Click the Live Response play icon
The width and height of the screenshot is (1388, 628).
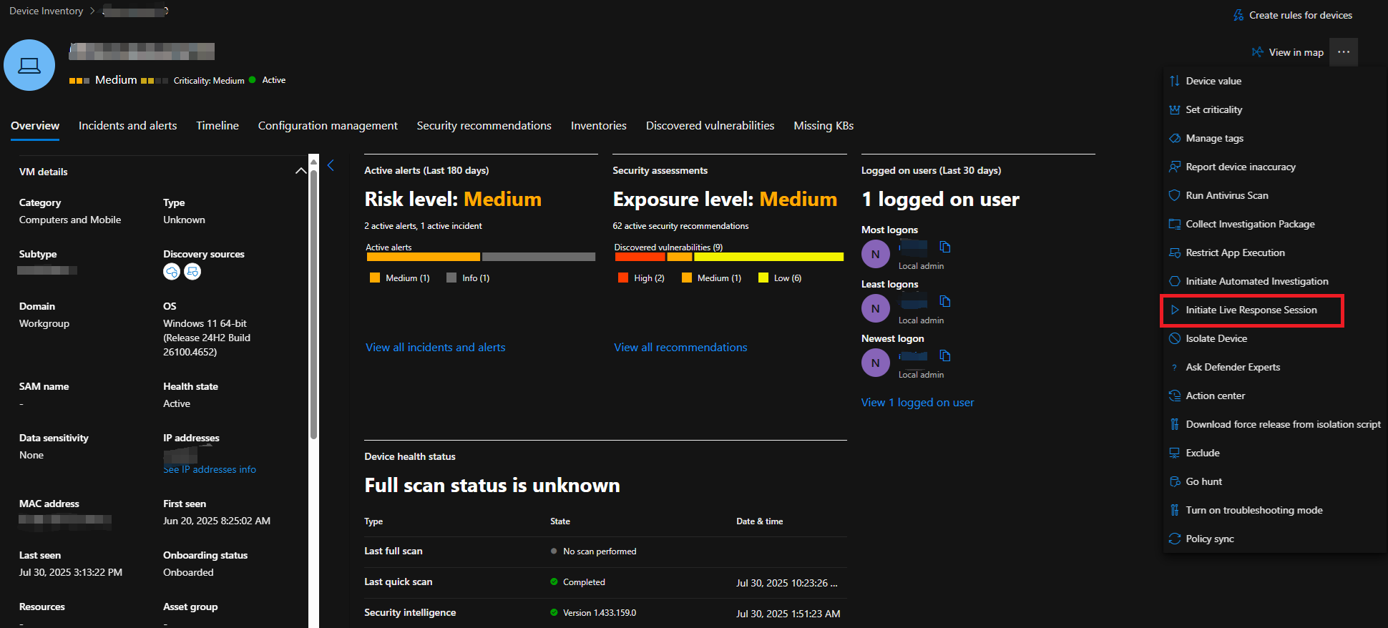pyautogui.click(x=1174, y=310)
